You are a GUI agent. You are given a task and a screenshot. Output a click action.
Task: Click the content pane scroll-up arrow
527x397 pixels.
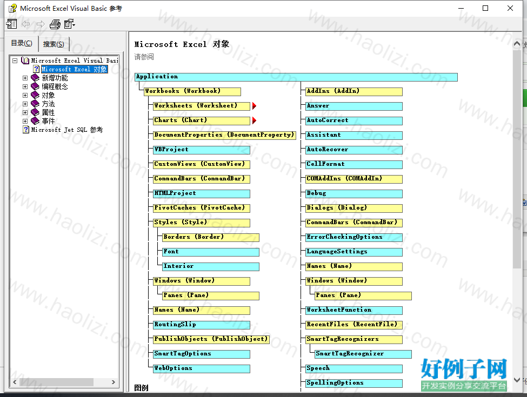517,44
